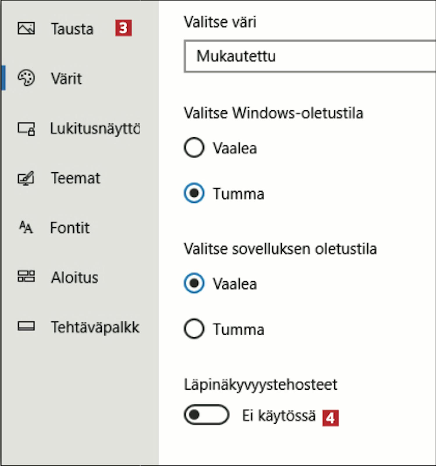
Task: Open the Tehtäväpalkki settings page
Action: (x=95, y=327)
